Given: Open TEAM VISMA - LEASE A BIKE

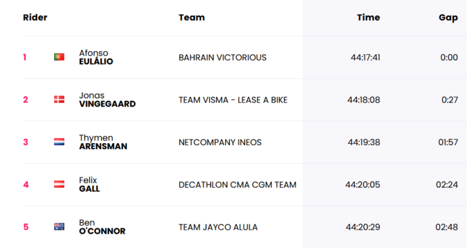Looking at the screenshot, I should click(233, 100).
